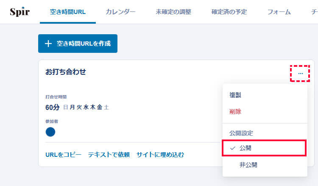Go to the 未確定の調整 tab
Image resolution: width=318 pixels, height=186 pixels.
click(173, 12)
